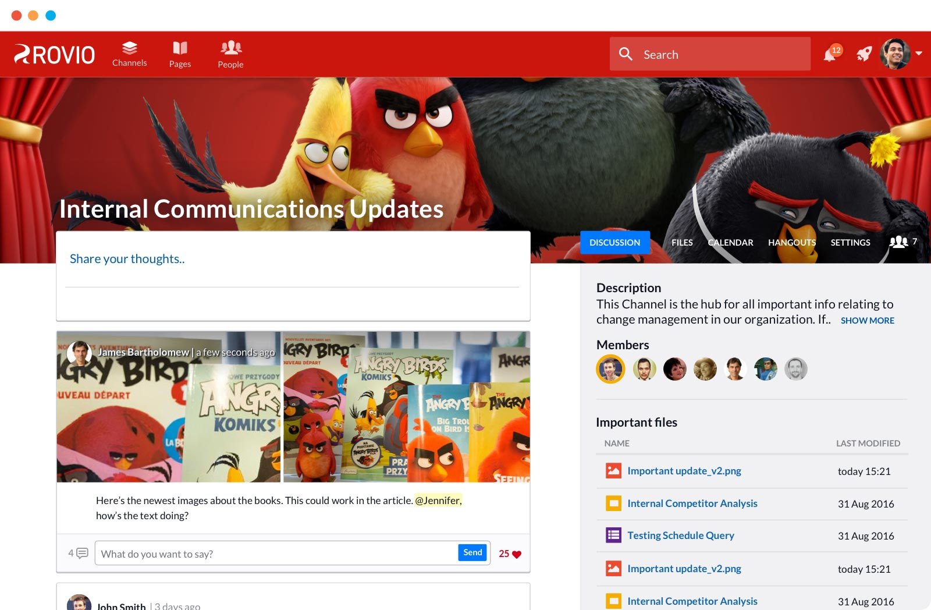This screenshot has width=931, height=610.
Task: Click the notification bell with 12 alerts
Action: click(x=830, y=55)
